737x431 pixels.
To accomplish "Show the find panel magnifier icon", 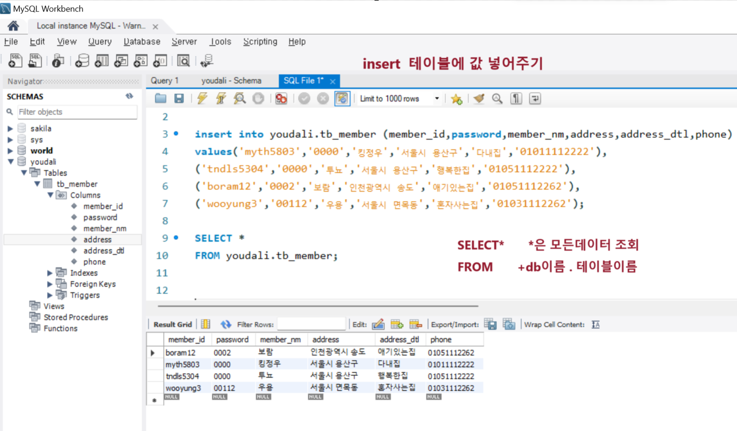I will point(497,99).
